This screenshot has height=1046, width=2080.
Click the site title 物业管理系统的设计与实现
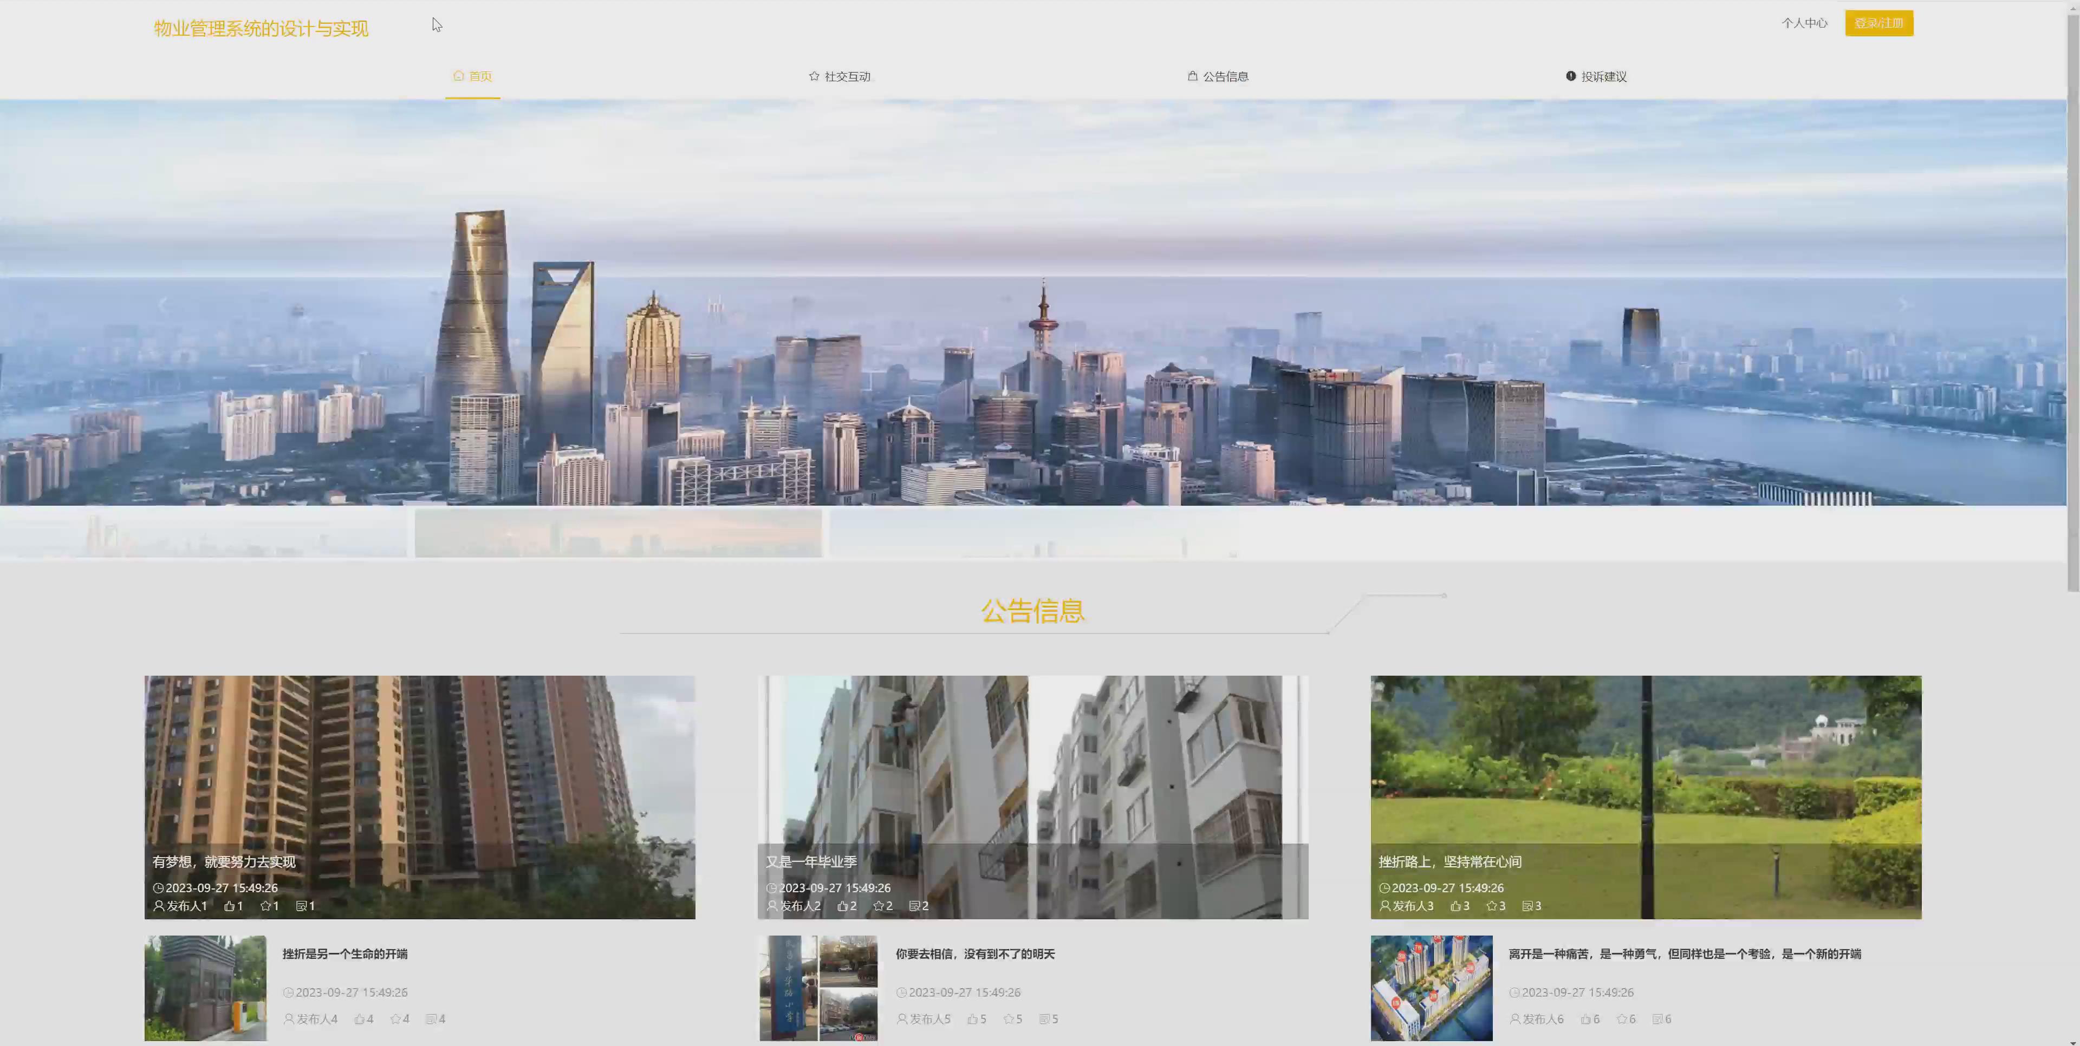[x=261, y=29]
